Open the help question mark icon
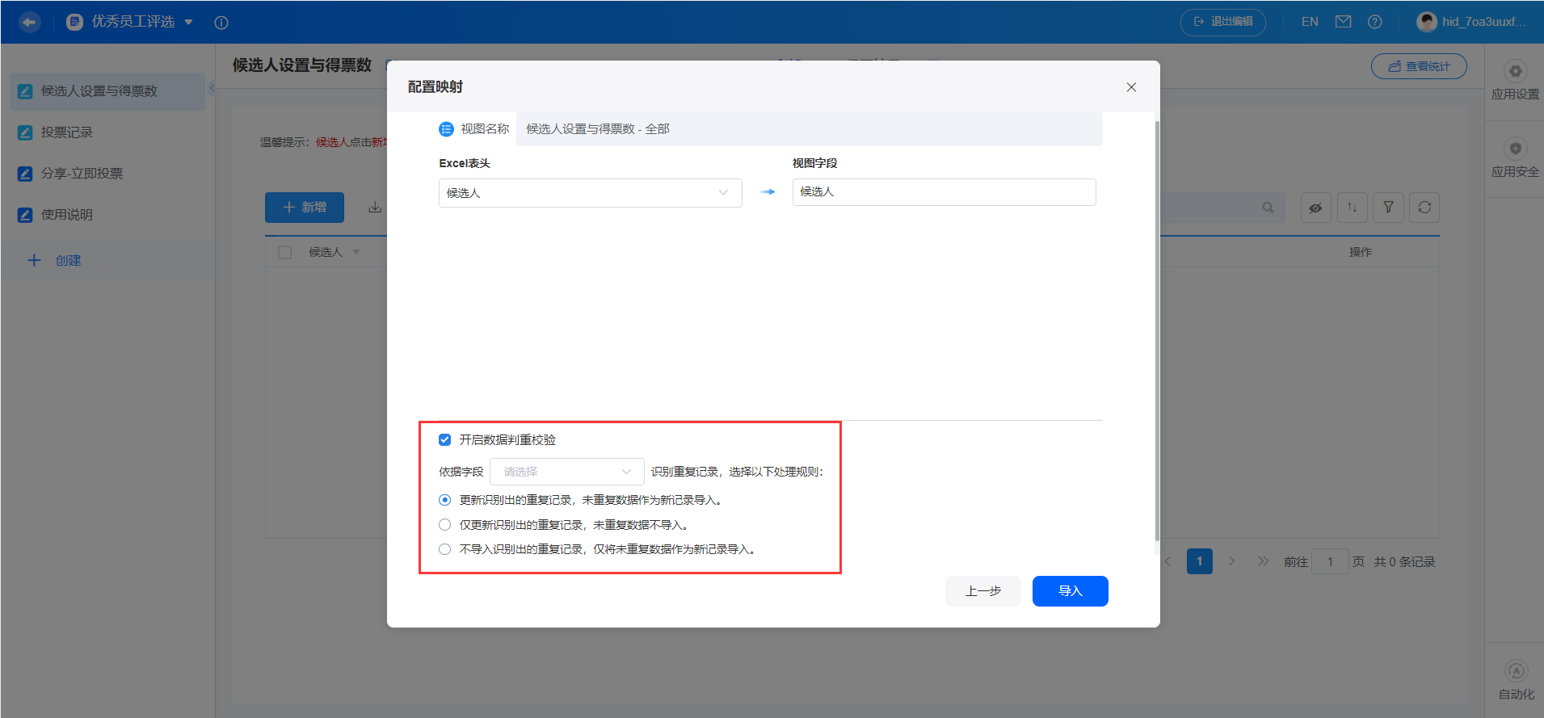This screenshot has width=1544, height=718. [1374, 22]
